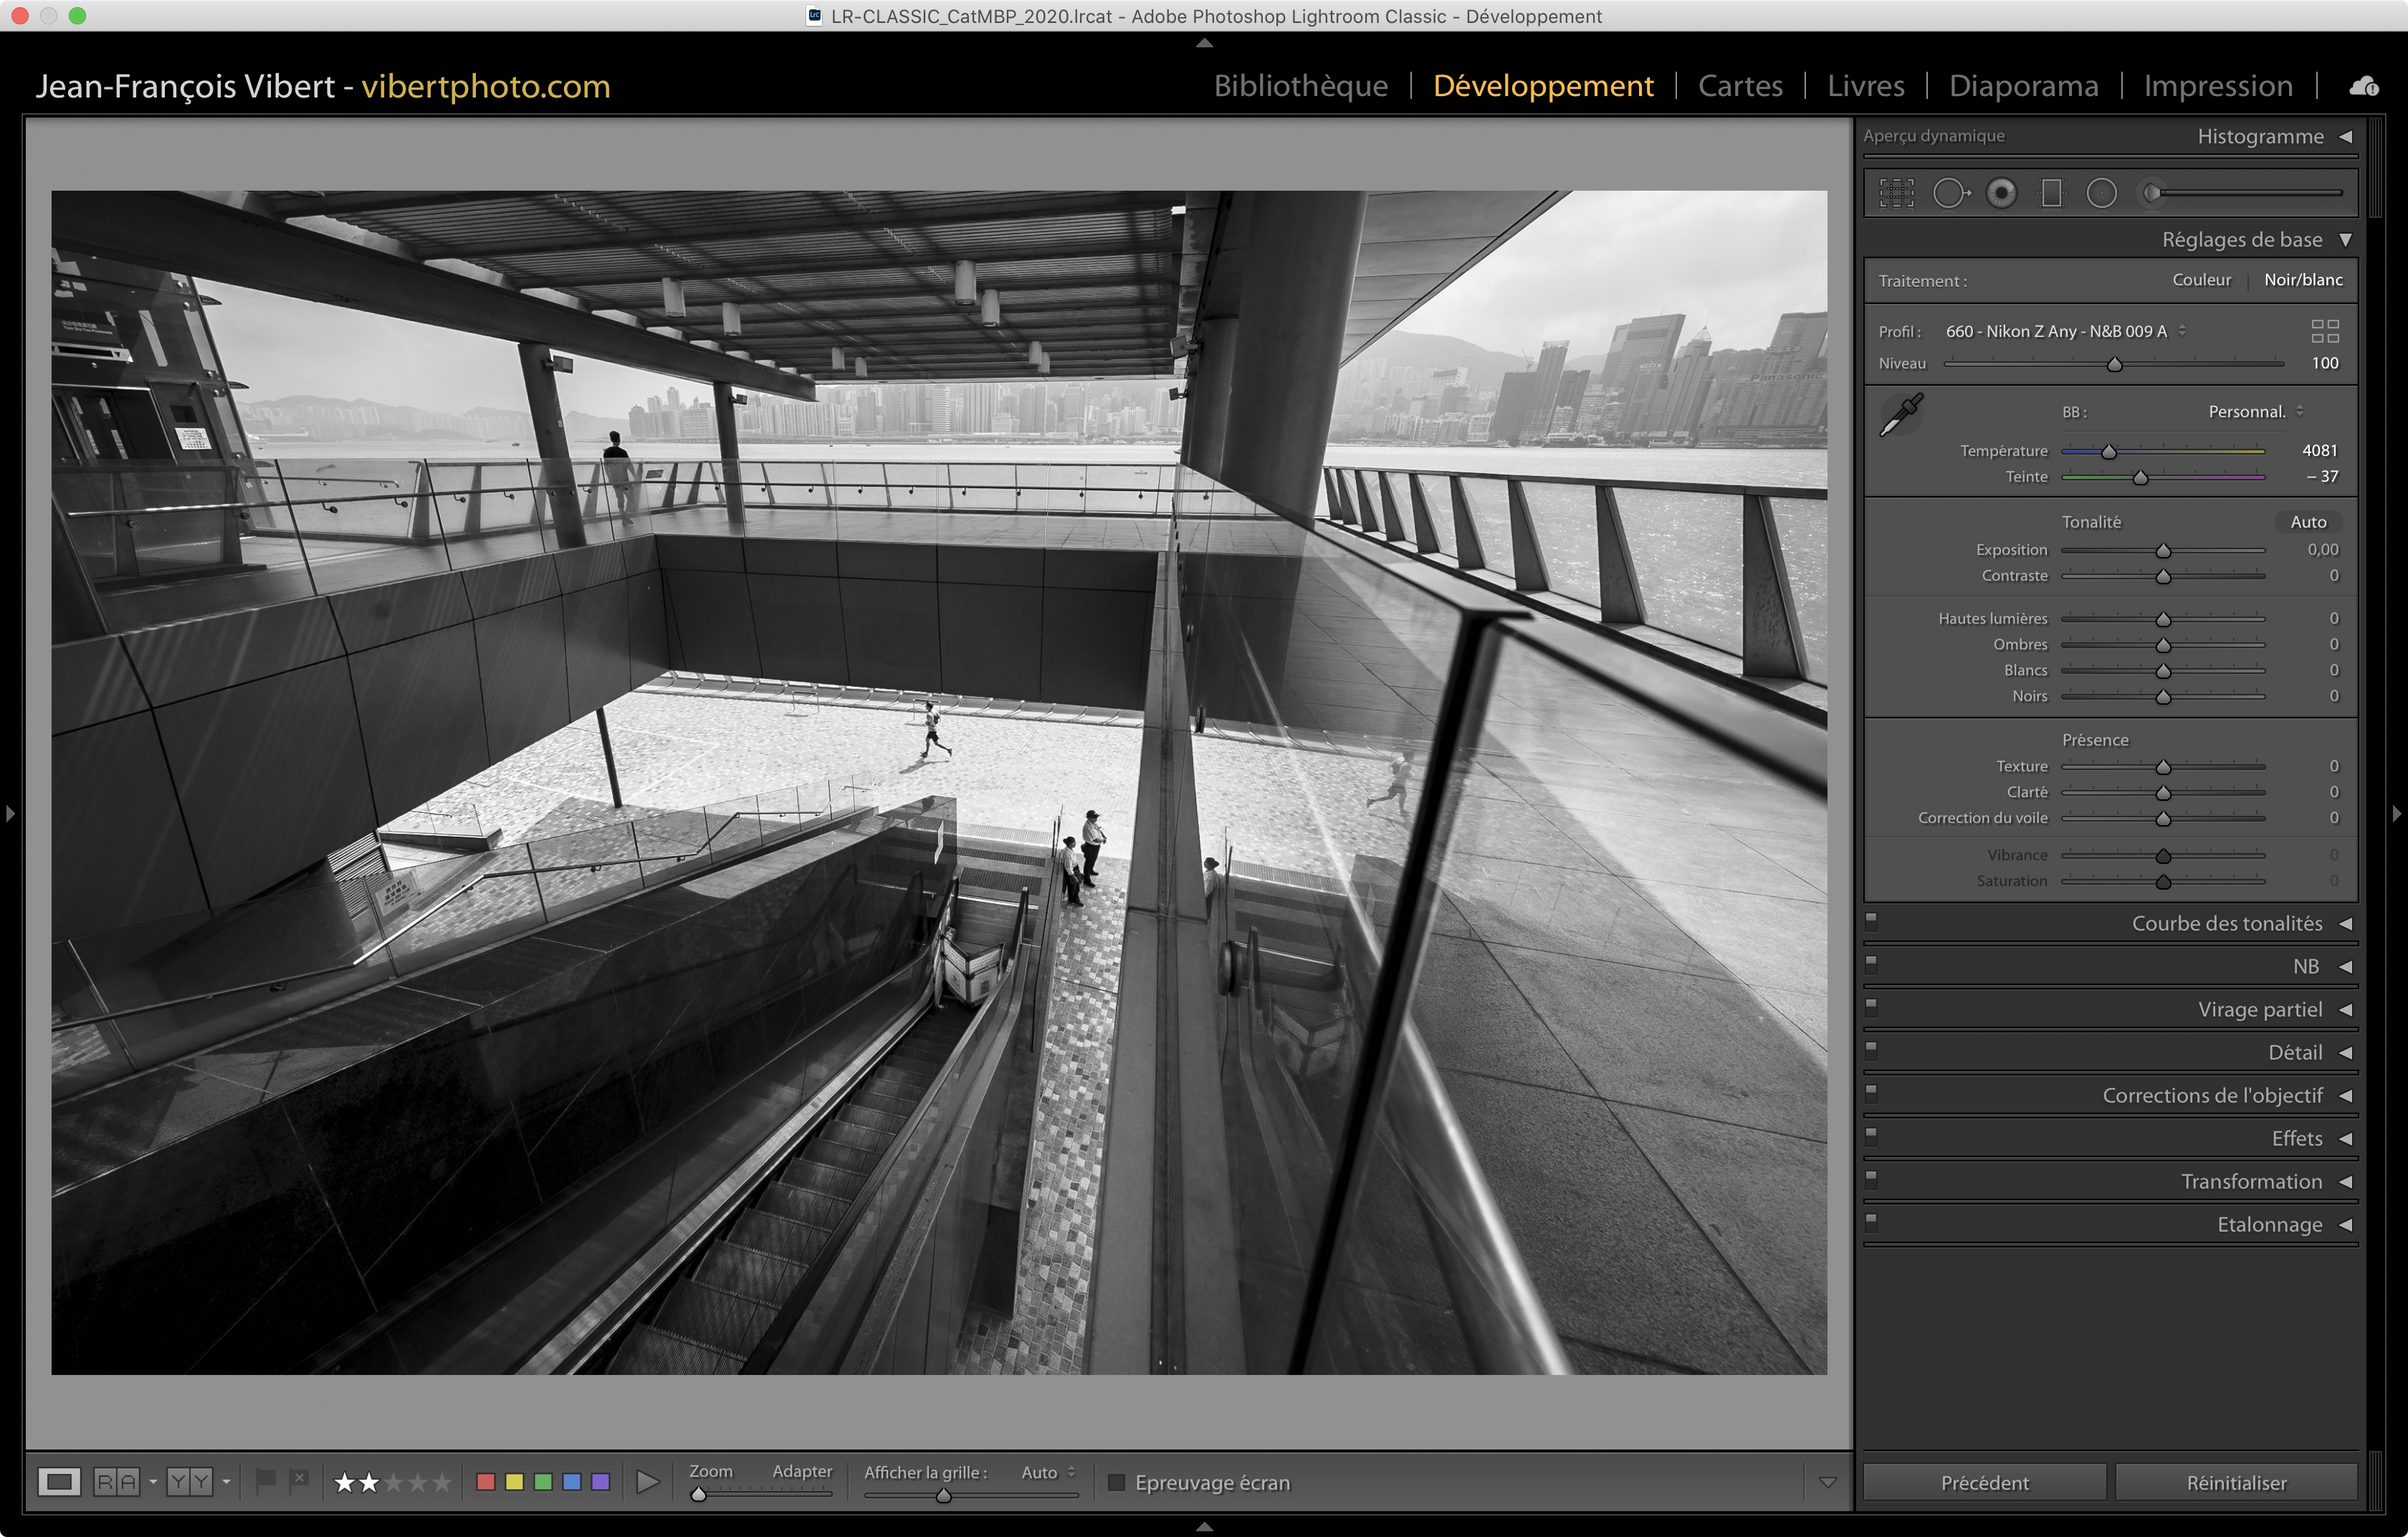Viewport: 2408px width, 1537px height.
Task: Click the white balance eyedropper
Action: pyautogui.click(x=1901, y=415)
